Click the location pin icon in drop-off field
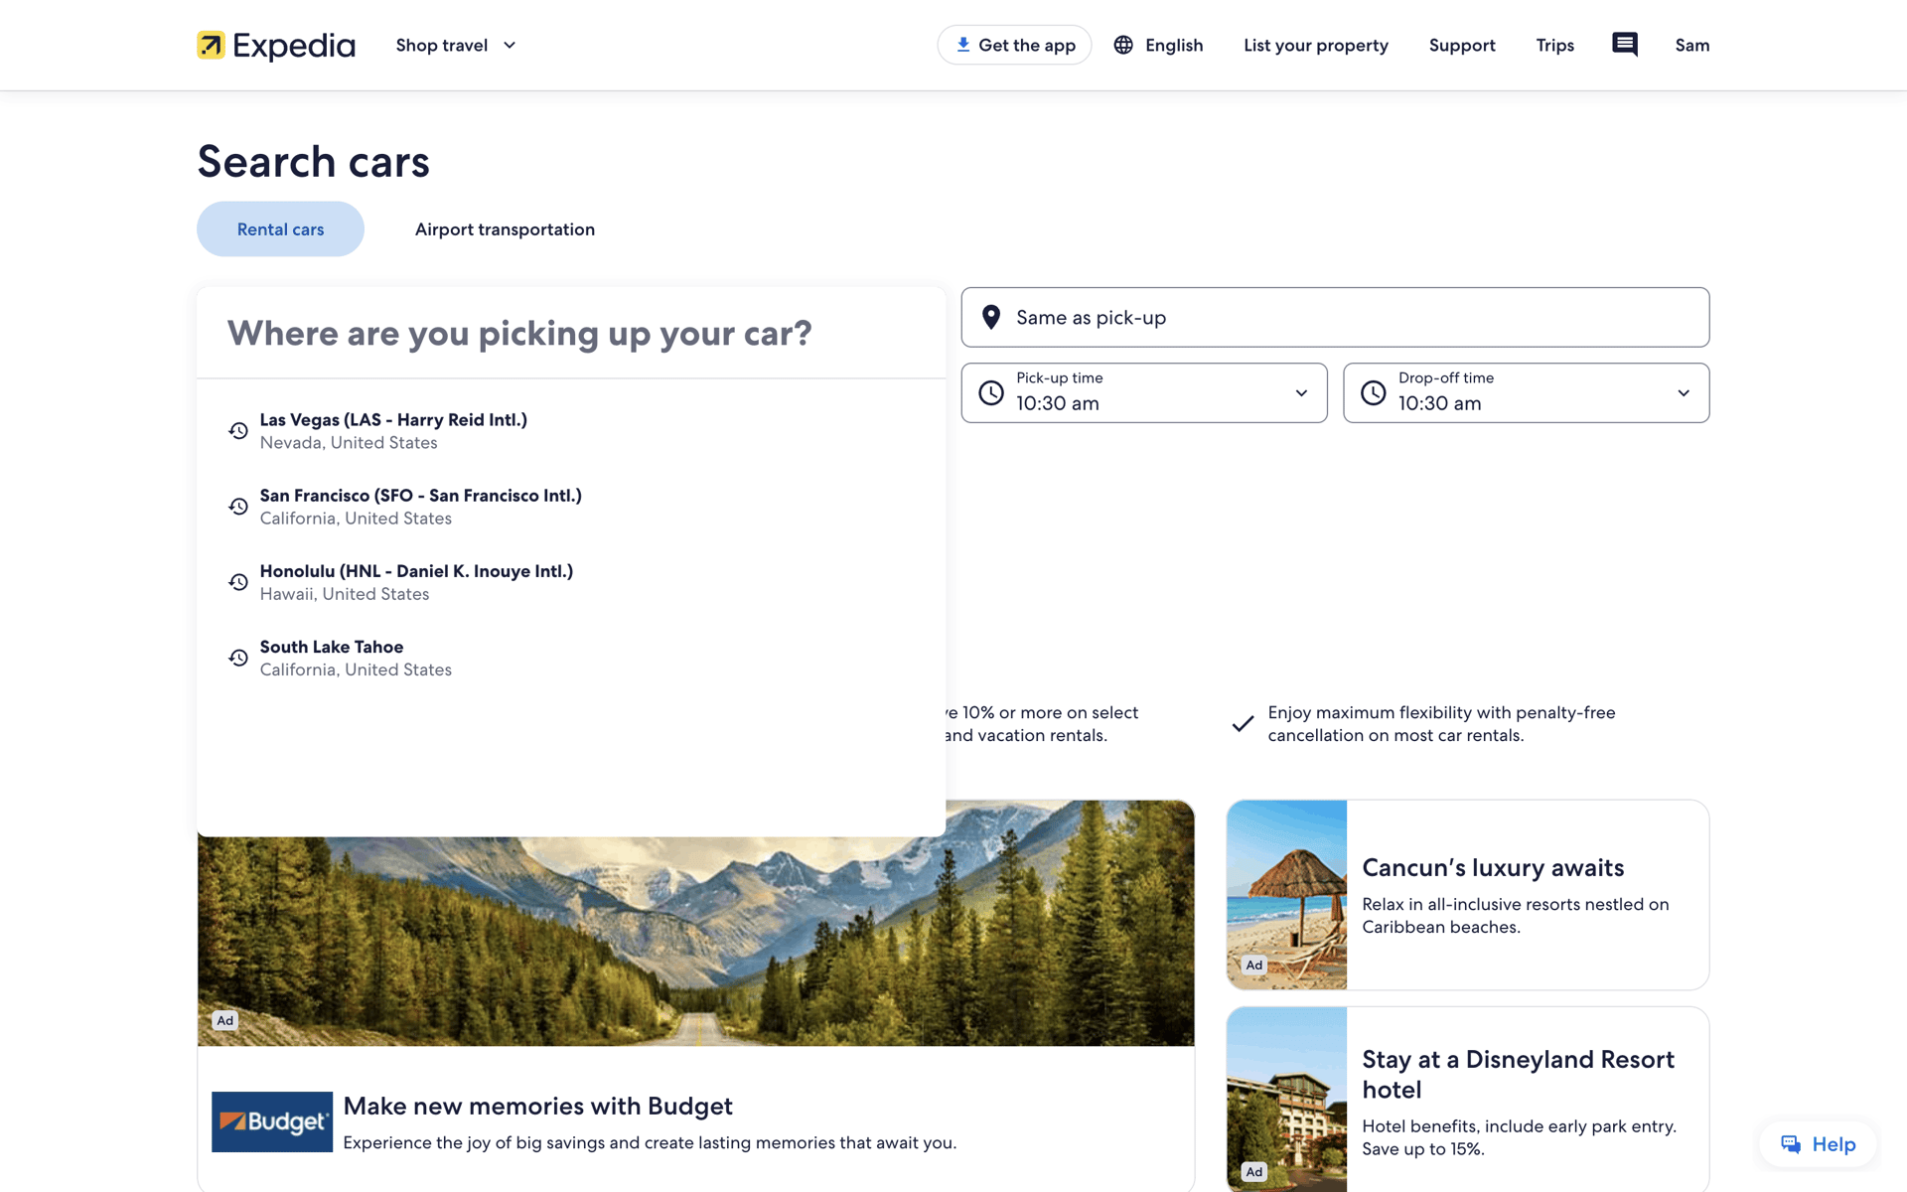 [x=990, y=318]
